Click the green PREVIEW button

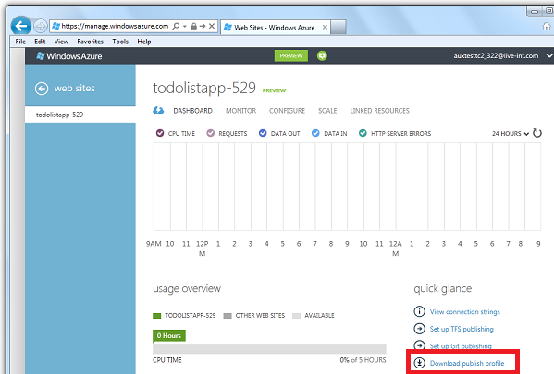coord(291,55)
